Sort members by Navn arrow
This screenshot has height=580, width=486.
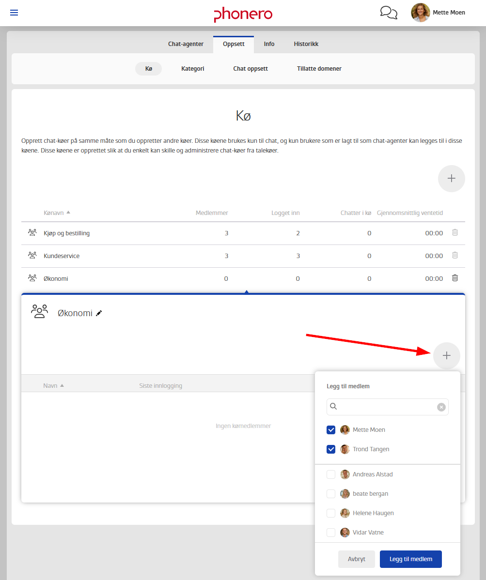pos(62,385)
